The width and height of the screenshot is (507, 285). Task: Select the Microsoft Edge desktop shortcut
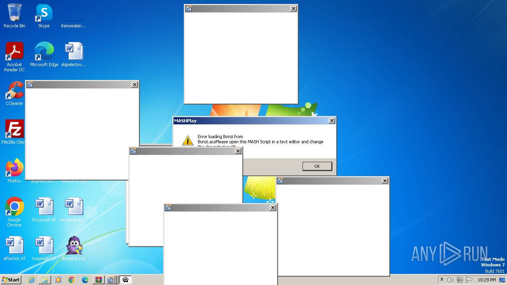coord(44,55)
